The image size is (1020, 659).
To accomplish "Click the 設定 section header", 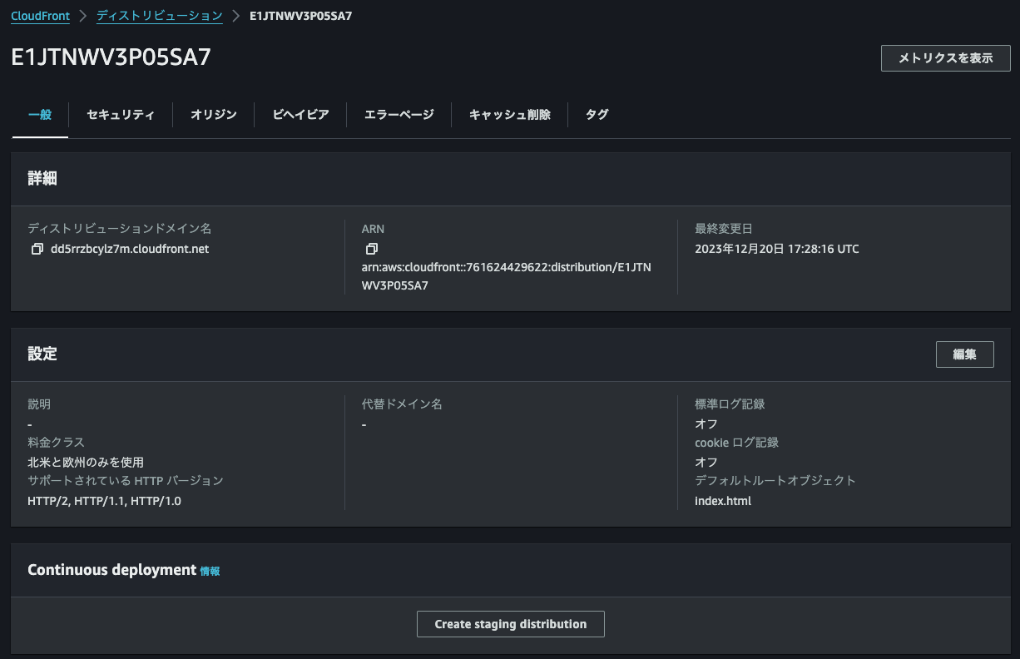I will (42, 354).
